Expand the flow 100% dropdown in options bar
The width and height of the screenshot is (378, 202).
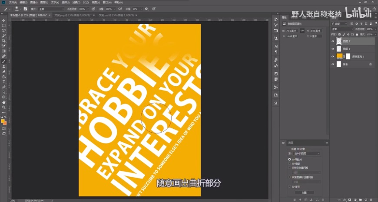coord(114,9)
